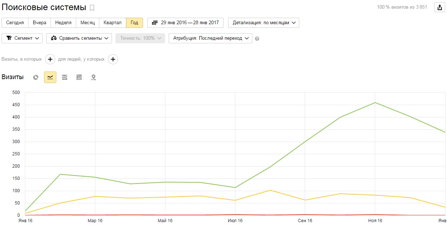Select the line chart view icon
The image size is (447, 233).
pyautogui.click(x=50, y=77)
